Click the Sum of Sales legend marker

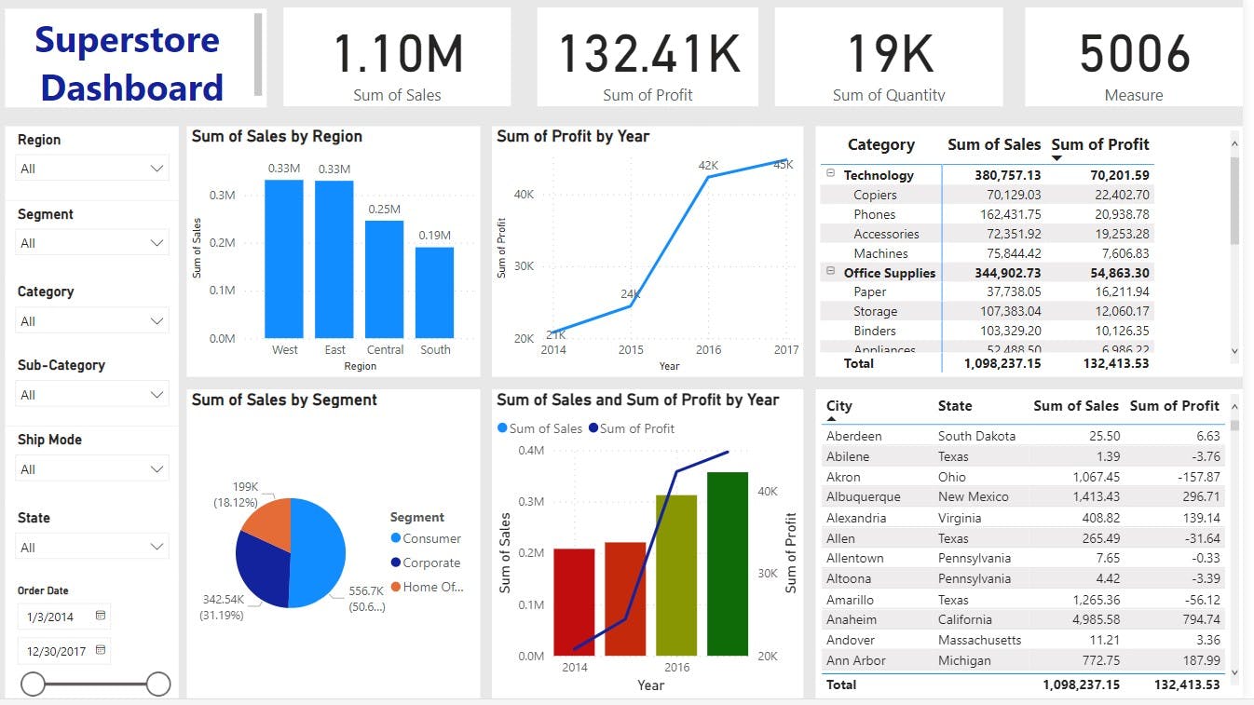(x=503, y=428)
